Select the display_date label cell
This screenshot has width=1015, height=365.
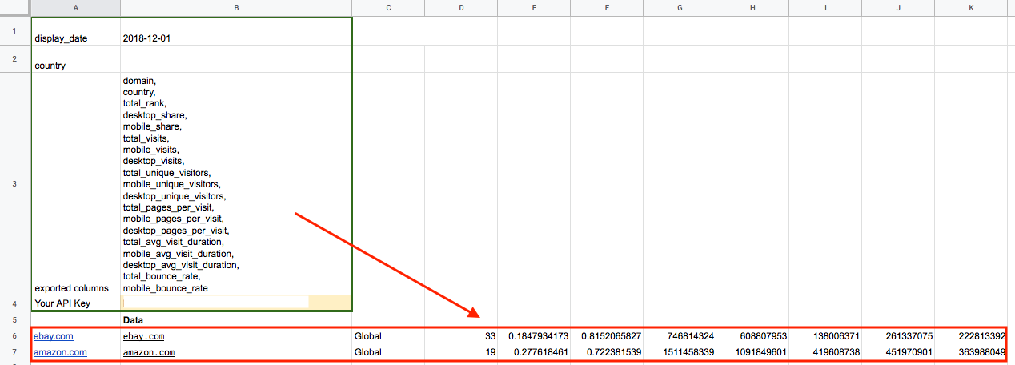pos(75,31)
